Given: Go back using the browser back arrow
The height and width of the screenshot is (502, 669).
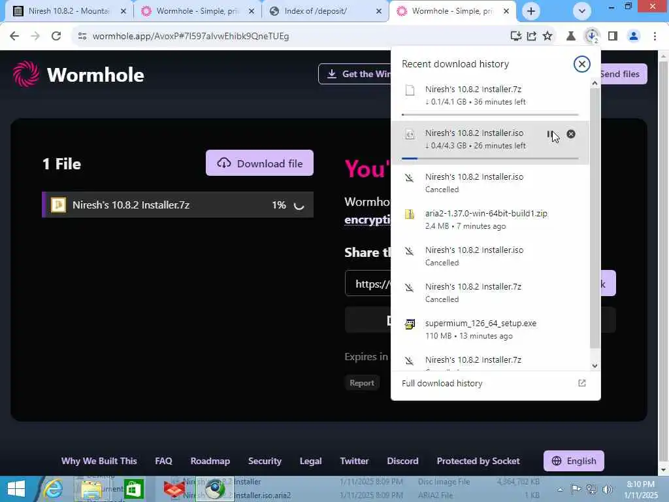Looking at the screenshot, I should (x=14, y=37).
